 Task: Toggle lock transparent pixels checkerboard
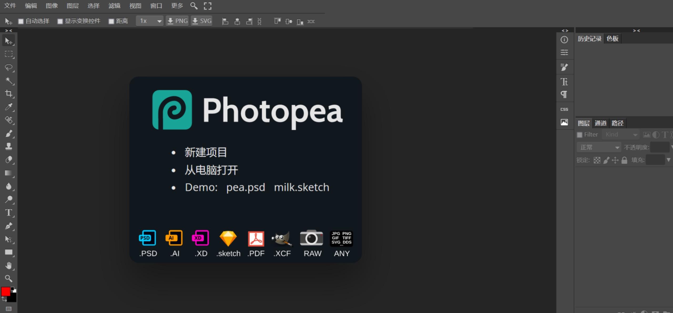coord(597,160)
